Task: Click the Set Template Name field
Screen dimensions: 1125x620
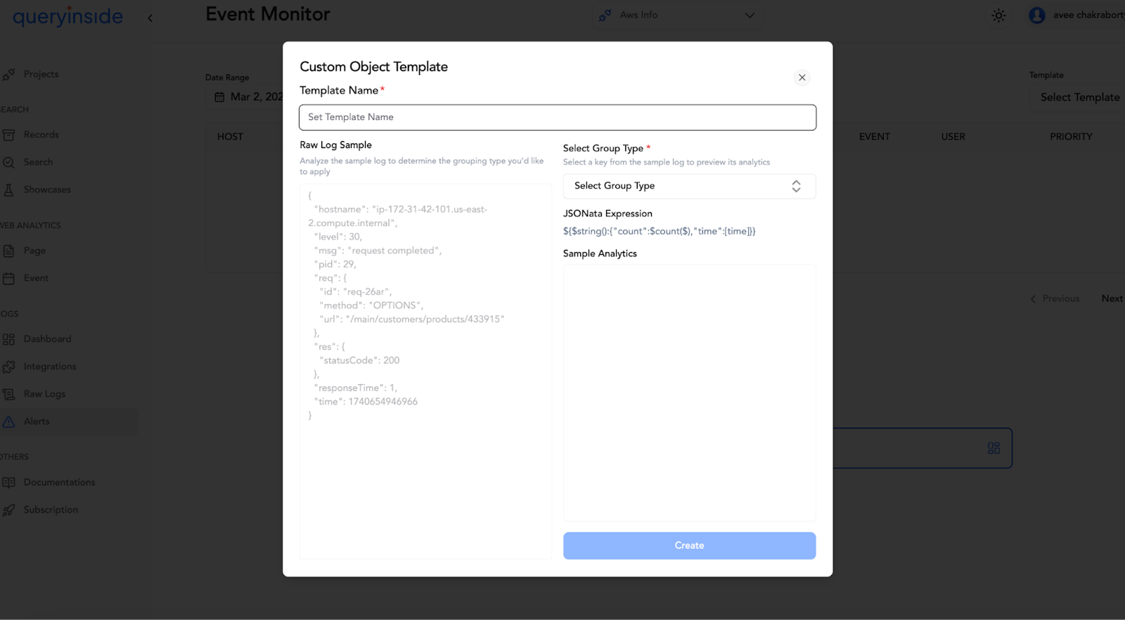Action: [x=558, y=117]
